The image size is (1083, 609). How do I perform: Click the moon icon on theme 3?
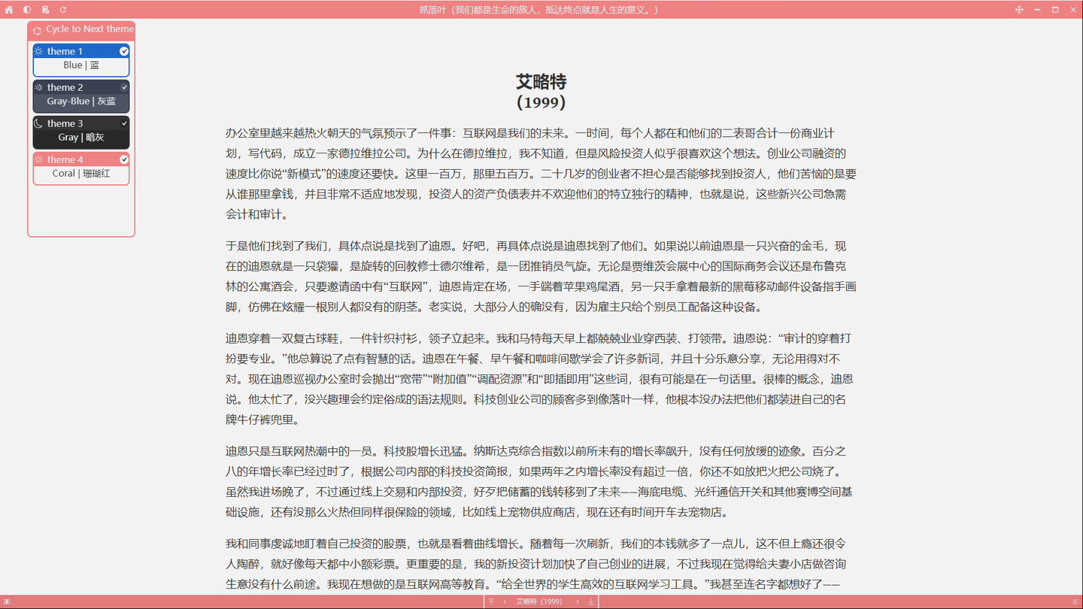pos(38,123)
